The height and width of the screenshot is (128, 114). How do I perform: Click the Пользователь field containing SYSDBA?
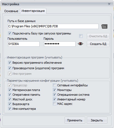tap(24, 44)
